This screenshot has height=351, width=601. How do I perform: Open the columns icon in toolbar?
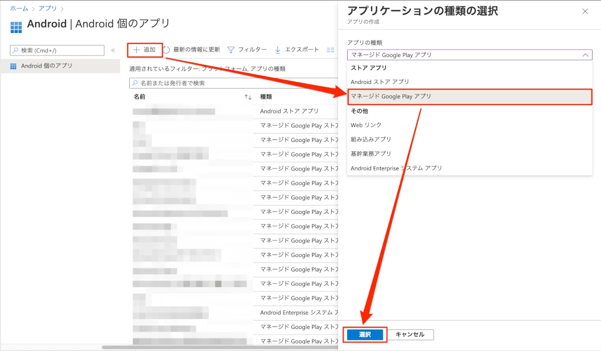pyautogui.click(x=331, y=49)
